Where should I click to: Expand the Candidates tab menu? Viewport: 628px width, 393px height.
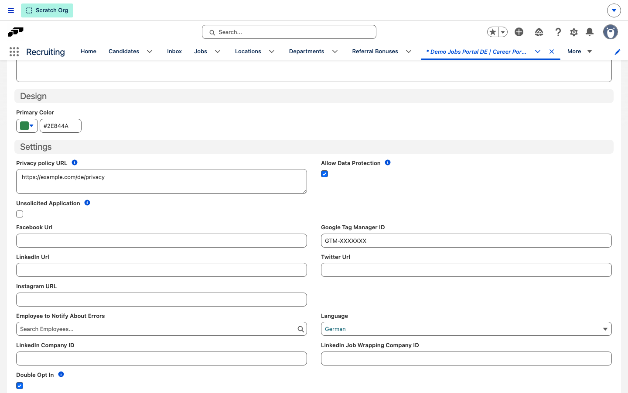tap(150, 52)
